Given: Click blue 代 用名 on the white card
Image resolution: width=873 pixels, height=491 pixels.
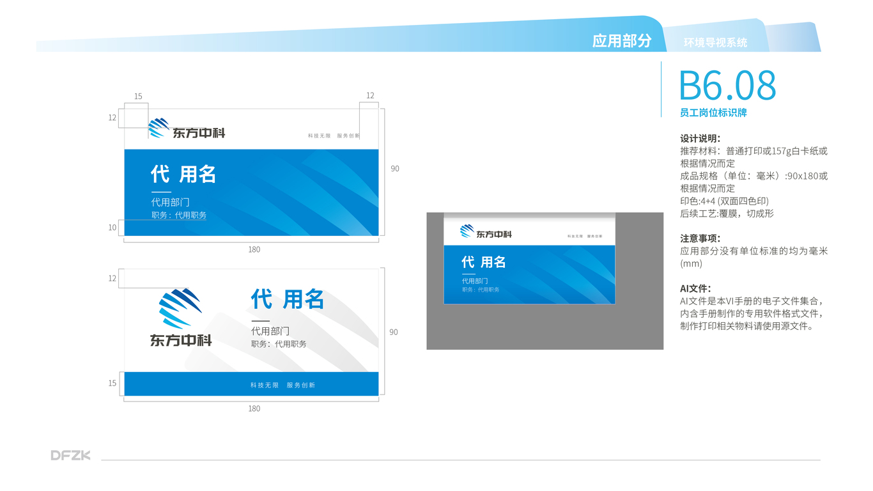Looking at the screenshot, I should 288,299.
